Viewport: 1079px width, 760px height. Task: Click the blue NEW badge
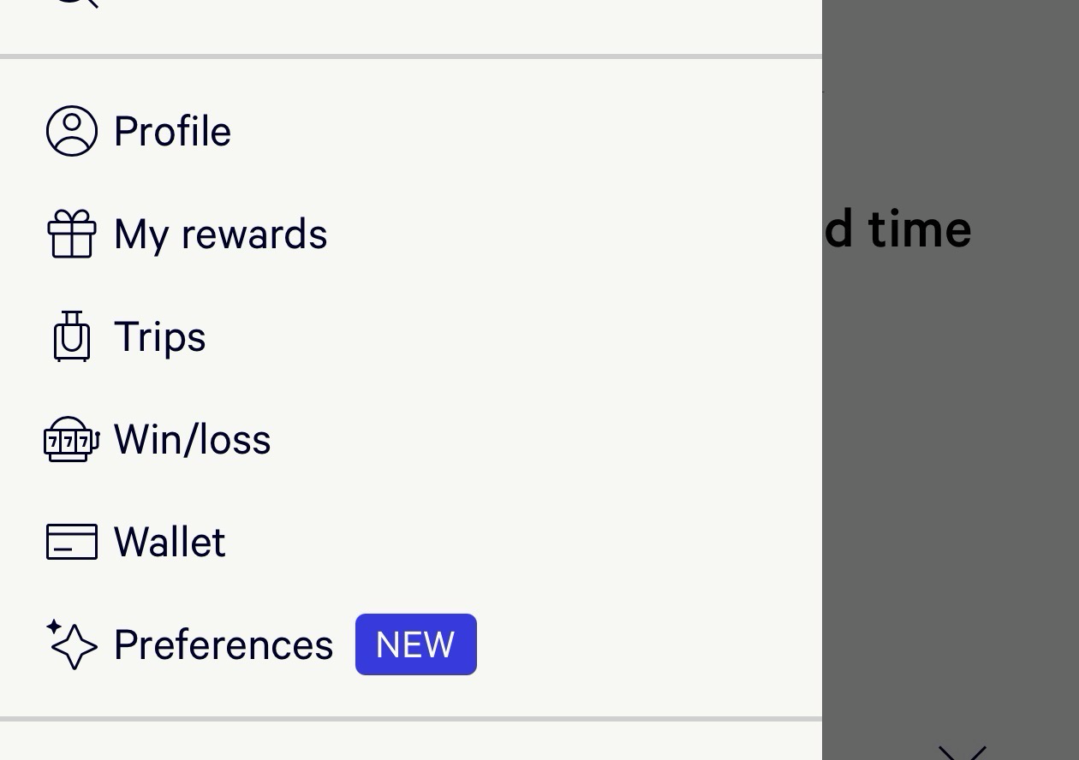[415, 644]
